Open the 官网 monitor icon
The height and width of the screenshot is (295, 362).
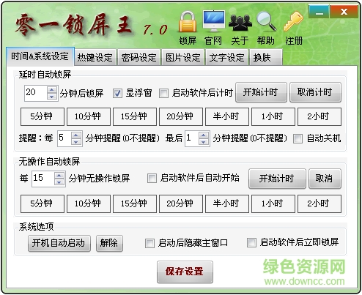pos(214,21)
